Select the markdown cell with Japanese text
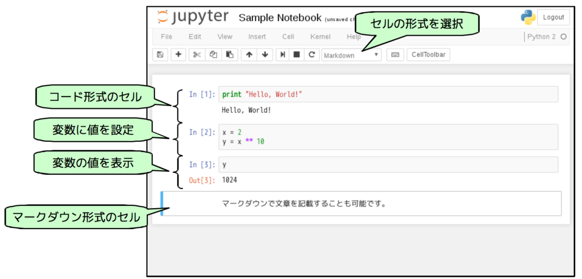582x279 pixels. [x=361, y=204]
